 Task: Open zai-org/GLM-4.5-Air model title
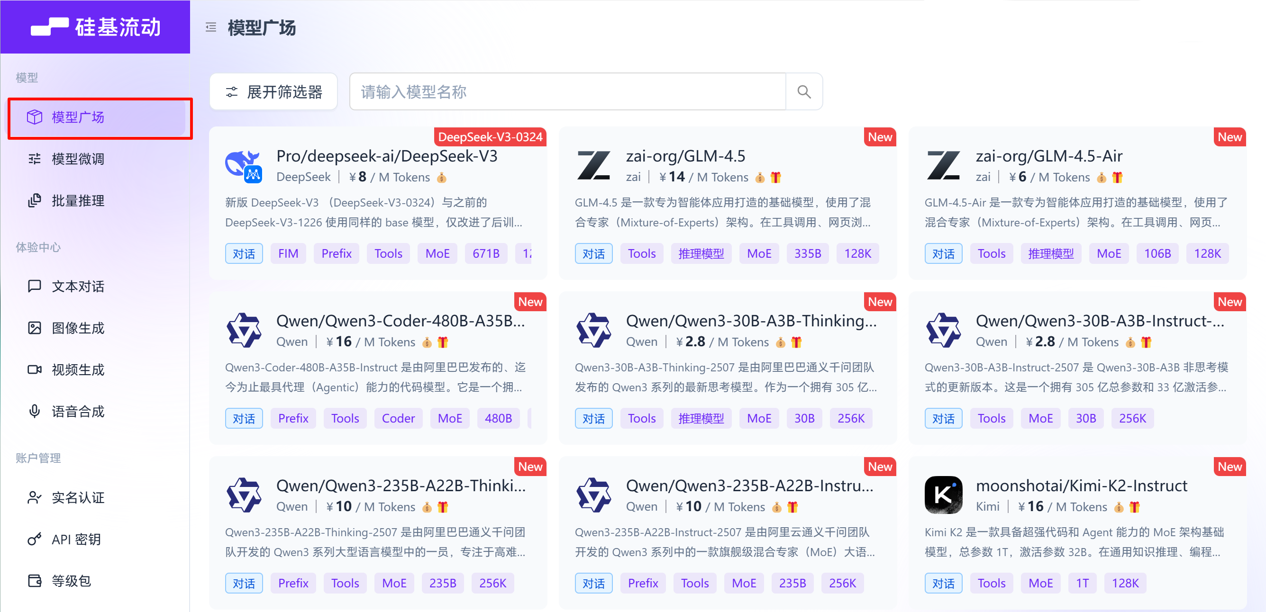tap(1049, 156)
